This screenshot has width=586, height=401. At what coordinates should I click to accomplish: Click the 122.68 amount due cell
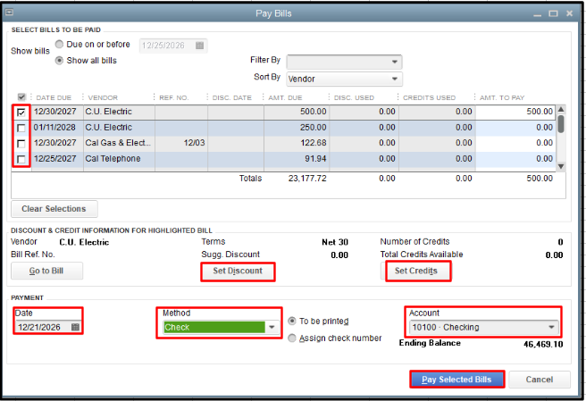297,143
